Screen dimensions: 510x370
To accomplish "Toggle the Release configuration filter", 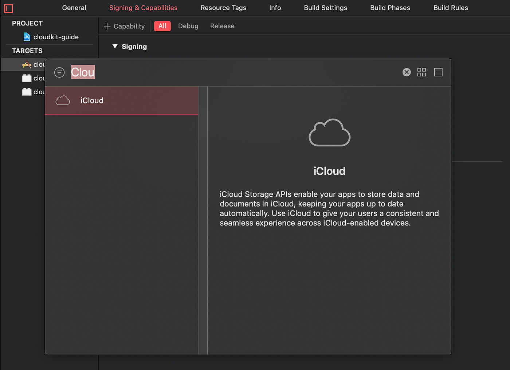I will coord(222,26).
